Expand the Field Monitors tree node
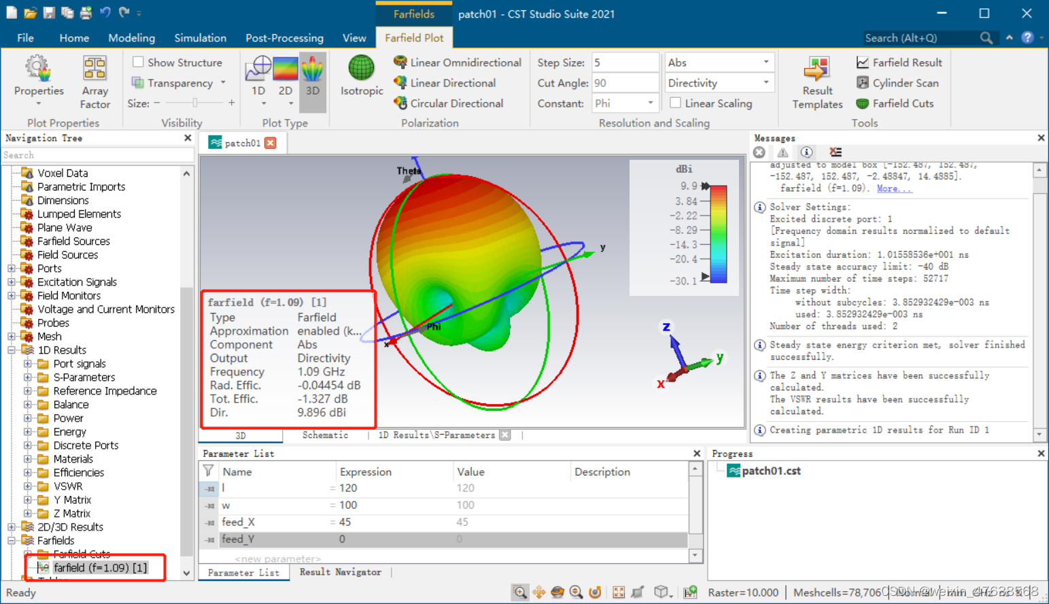Viewport: 1049px width, 604px height. (x=12, y=296)
